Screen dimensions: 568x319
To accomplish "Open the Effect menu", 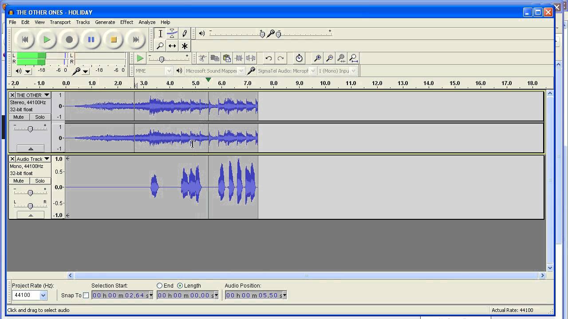I will click(126, 22).
